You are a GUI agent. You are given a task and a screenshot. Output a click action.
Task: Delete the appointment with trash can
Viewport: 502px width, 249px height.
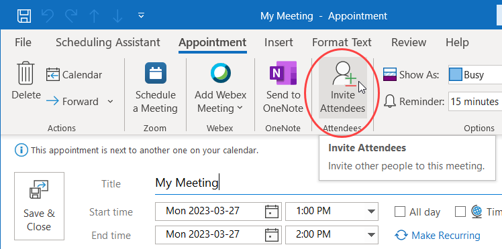click(x=26, y=80)
